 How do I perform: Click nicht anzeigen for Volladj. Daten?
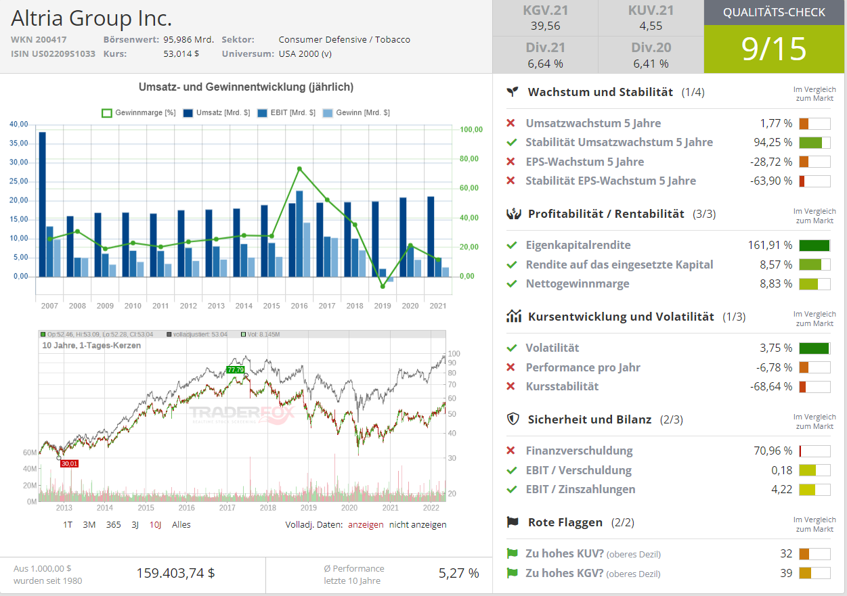click(418, 524)
